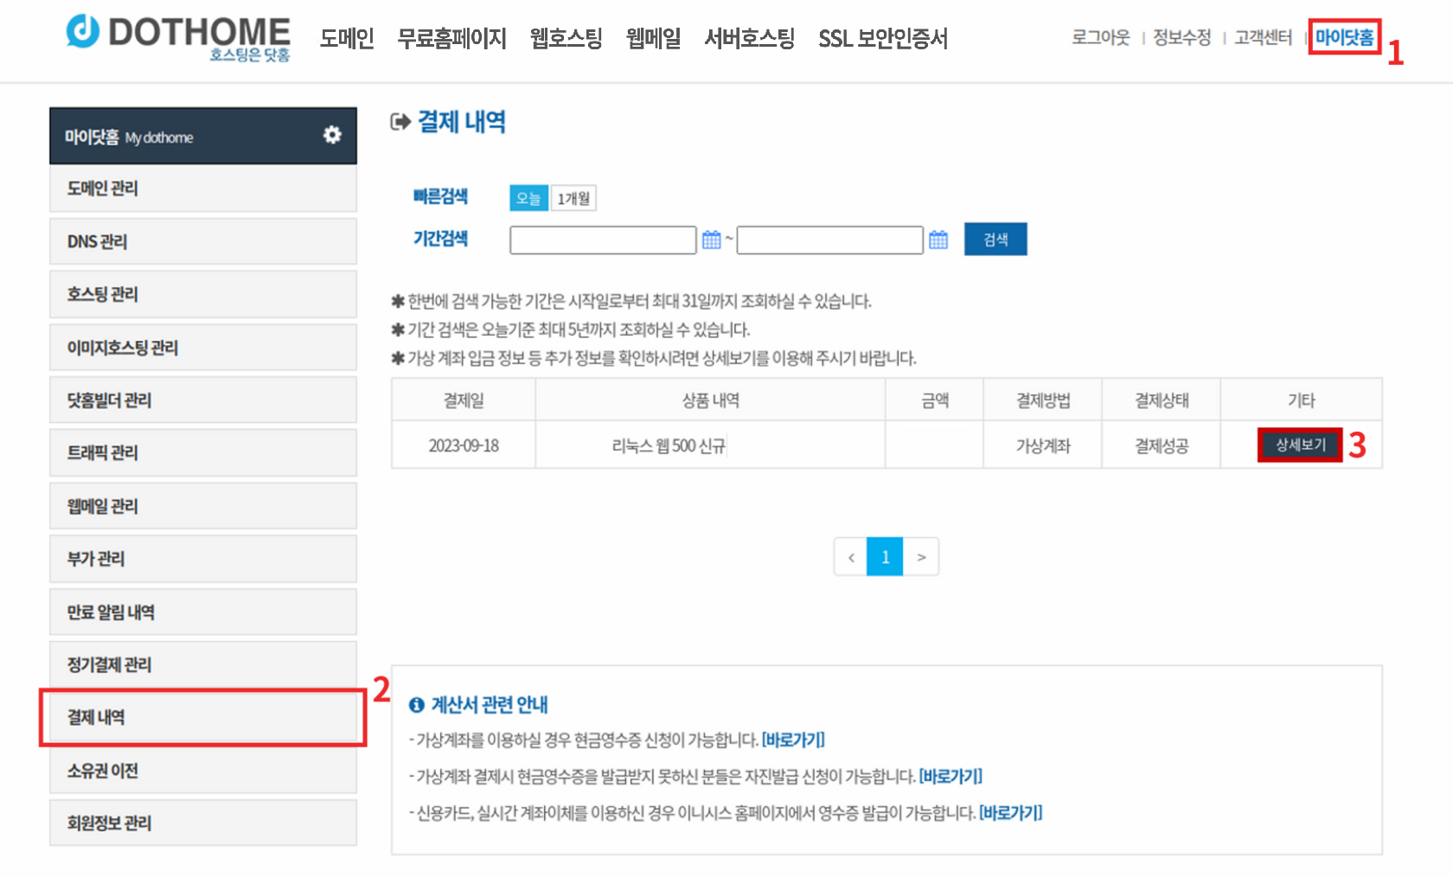The width and height of the screenshot is (1453, 877).
Task: Go to 마이닷홈 in the header
Action: tap(1344, 37)
